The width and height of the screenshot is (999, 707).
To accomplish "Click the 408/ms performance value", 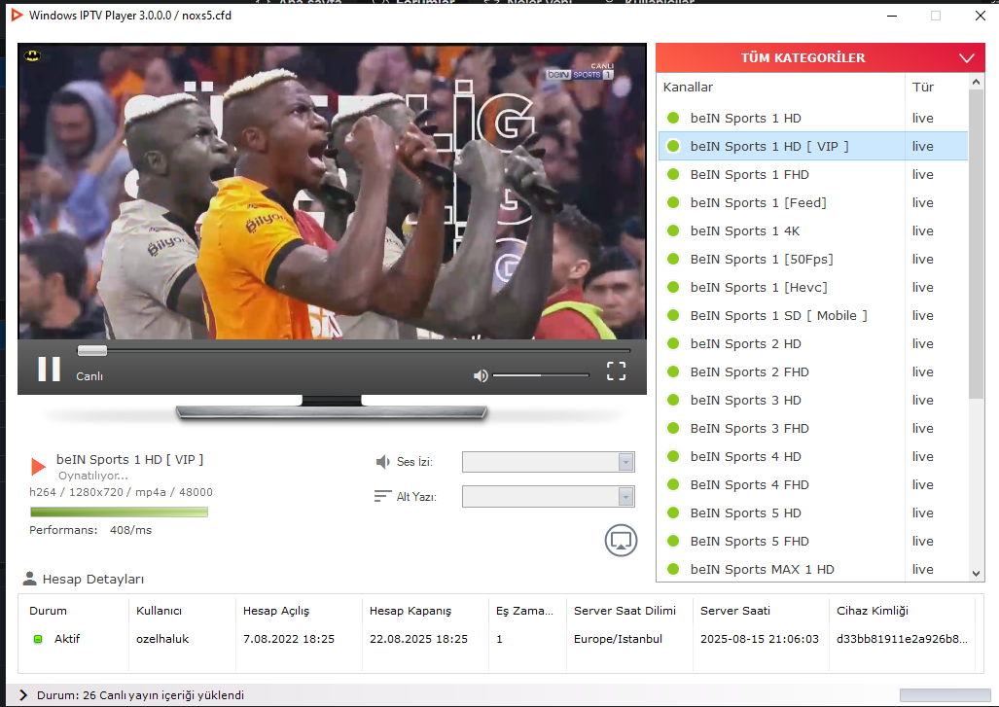I will coord(130,530).
